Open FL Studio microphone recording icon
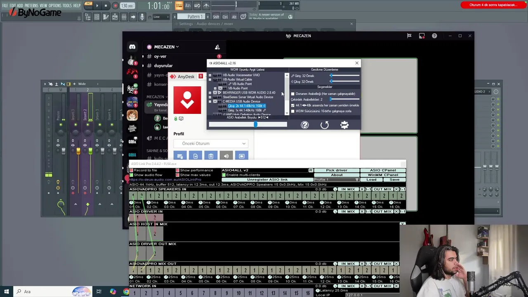528x297 pixels. (142, 17)
